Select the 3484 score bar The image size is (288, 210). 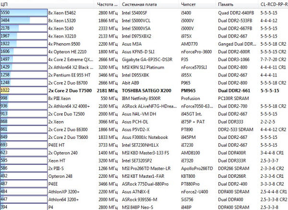(x=24, y=20)
